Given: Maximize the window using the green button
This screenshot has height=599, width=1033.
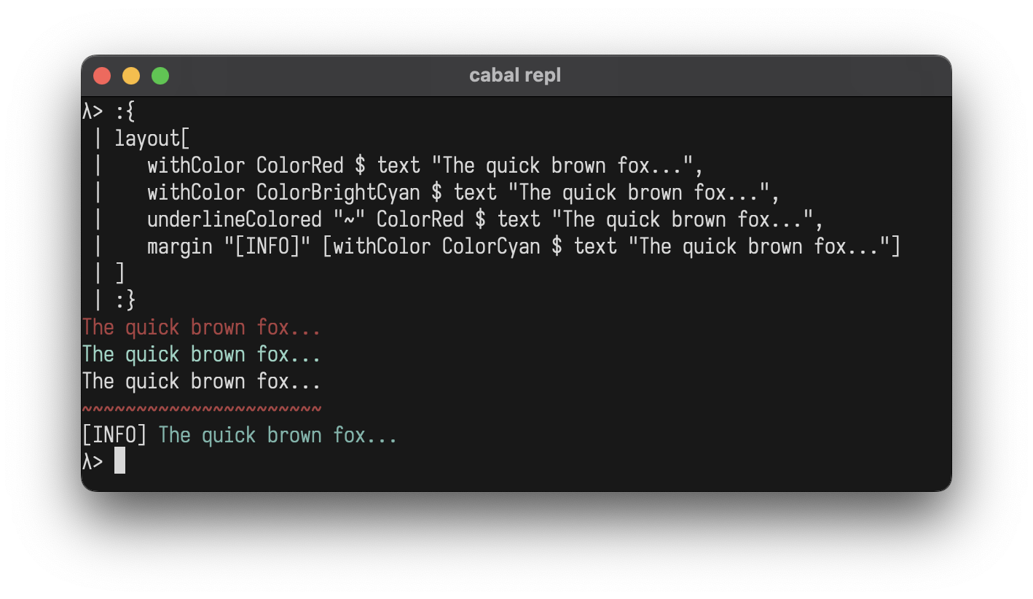Looking at the screenshot, I should pyautogui.click(x=160, y=76).
